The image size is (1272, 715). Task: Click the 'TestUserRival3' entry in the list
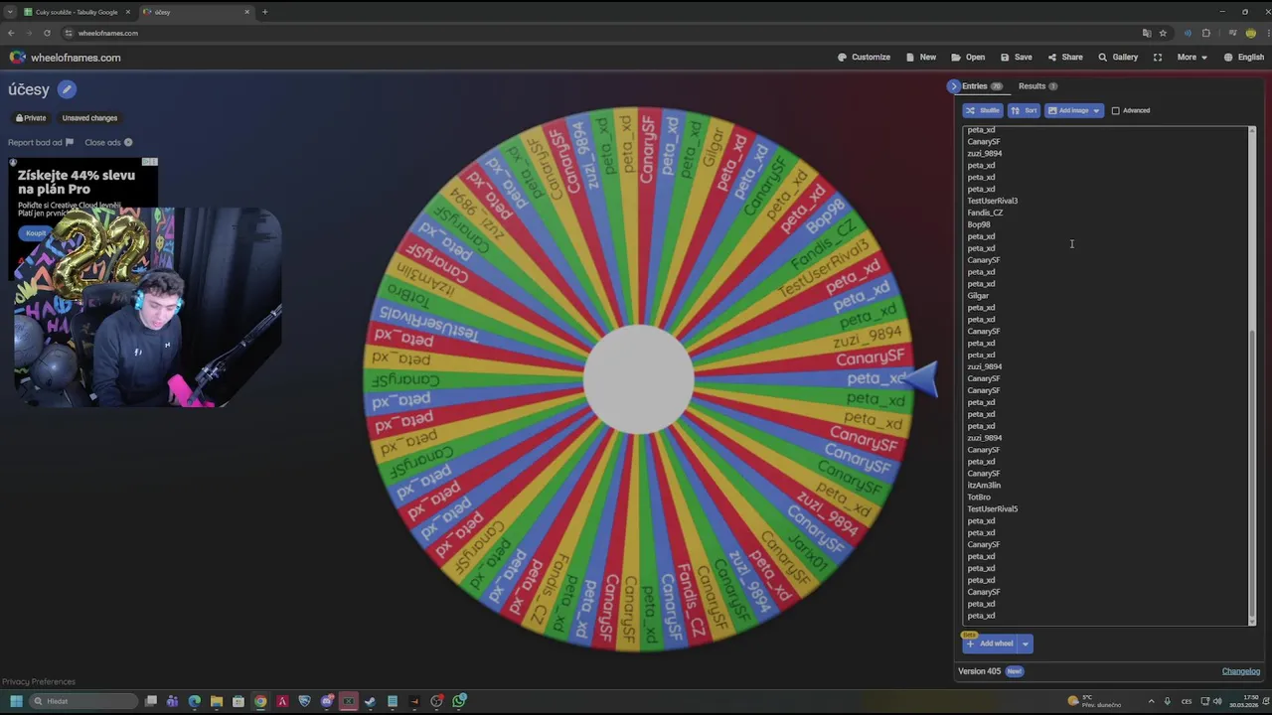tap(992, 201)
